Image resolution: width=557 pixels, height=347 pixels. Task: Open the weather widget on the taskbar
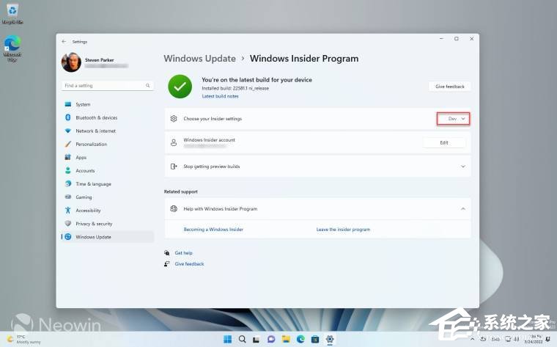click(x=24, y=339)
